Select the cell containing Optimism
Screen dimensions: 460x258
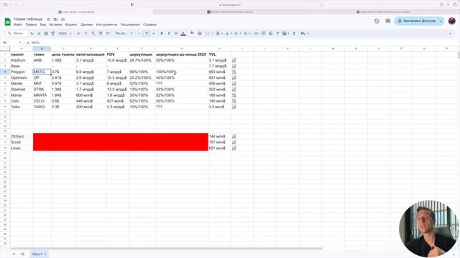tap(22, 78)
